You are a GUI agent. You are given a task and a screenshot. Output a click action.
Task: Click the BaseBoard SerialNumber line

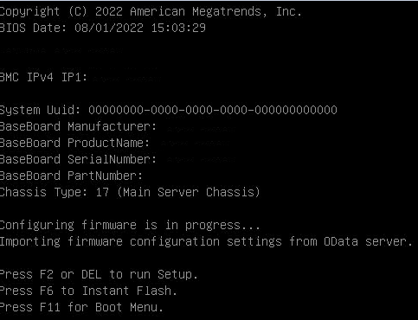click(x=78, y=159)
